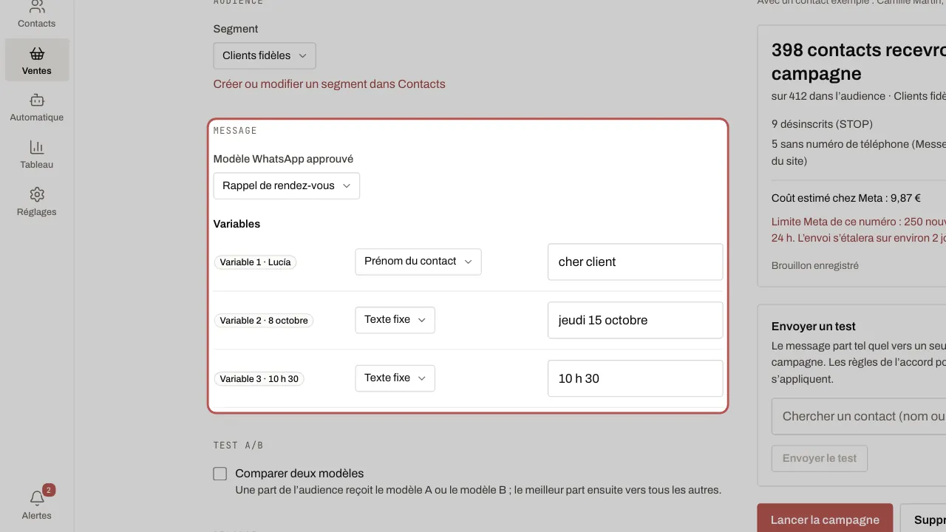The image size is (946, 532).
Task: Edit the jeudi 15 octobre field
Action: pos(635,320)
